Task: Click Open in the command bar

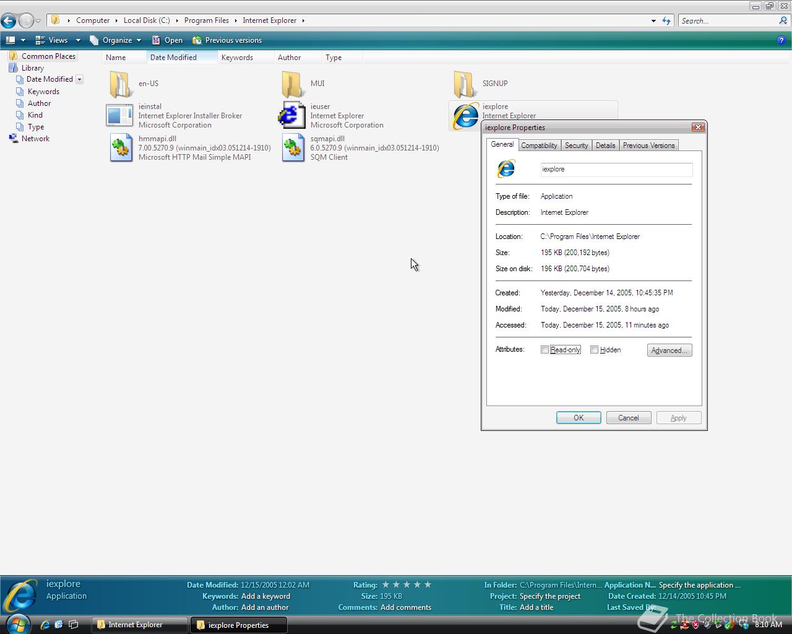Action: point(167,40)
